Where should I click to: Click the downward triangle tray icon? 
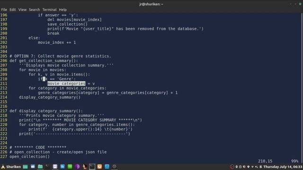[252, 167]
